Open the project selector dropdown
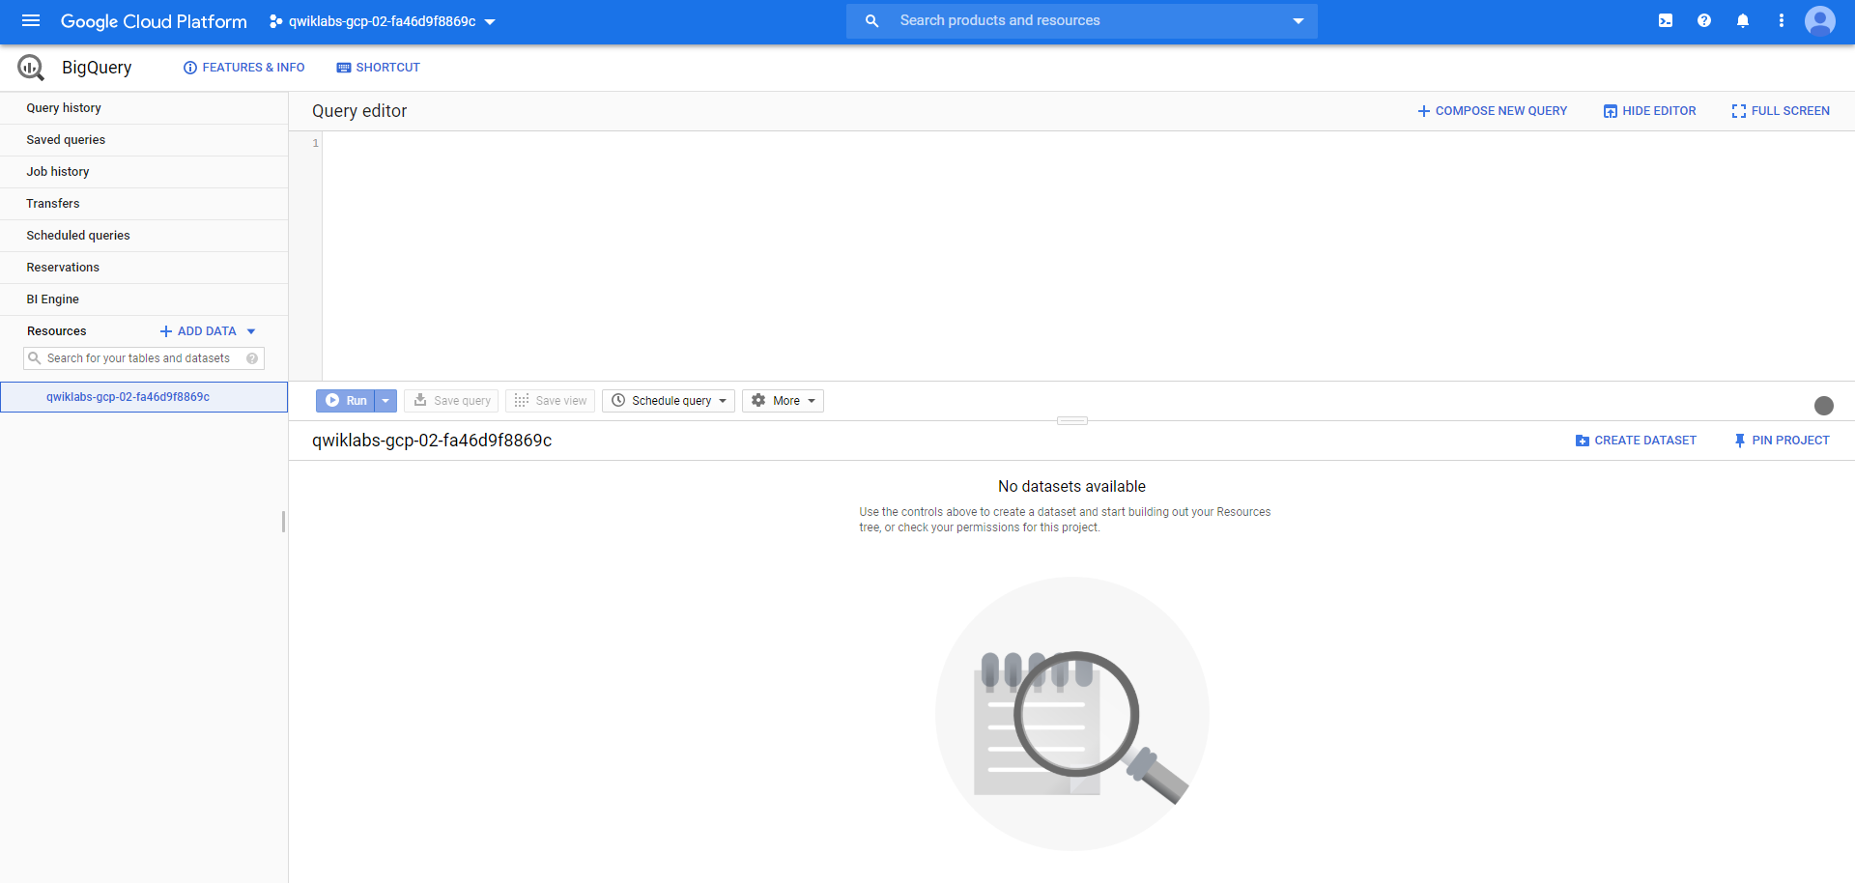 pyautogui.click(x=491, y=20)
